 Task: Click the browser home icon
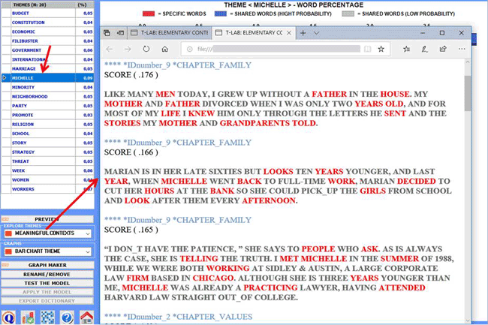164,49
